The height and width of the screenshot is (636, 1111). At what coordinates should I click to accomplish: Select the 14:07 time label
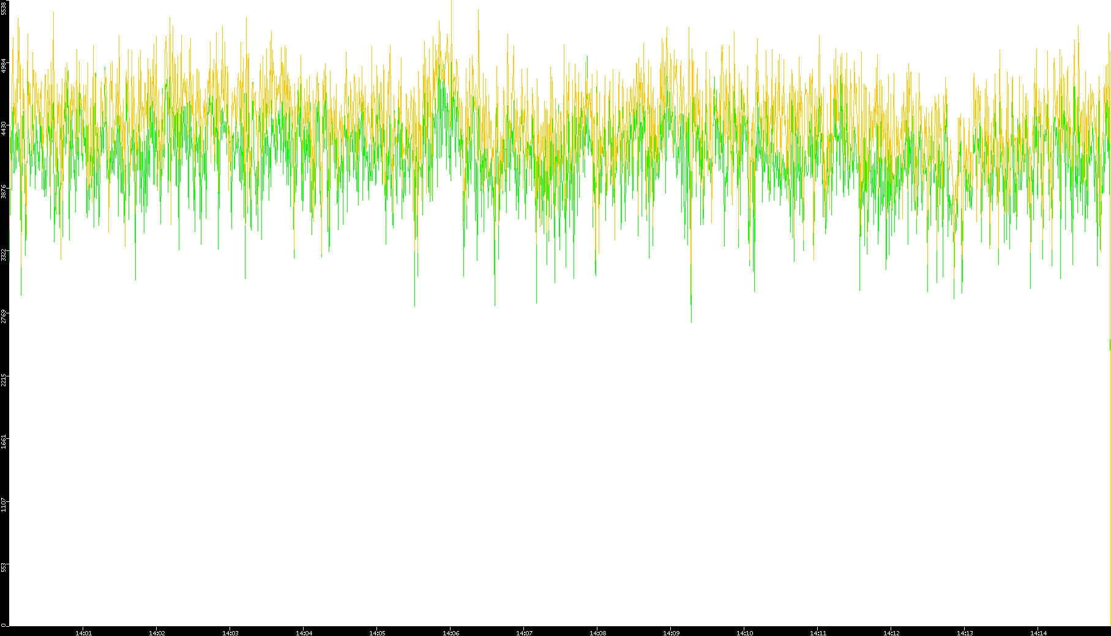pyautogui.click(x=524, y=633)
